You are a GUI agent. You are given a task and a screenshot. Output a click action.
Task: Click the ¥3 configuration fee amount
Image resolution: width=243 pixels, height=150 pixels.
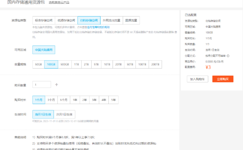(208, 67)
